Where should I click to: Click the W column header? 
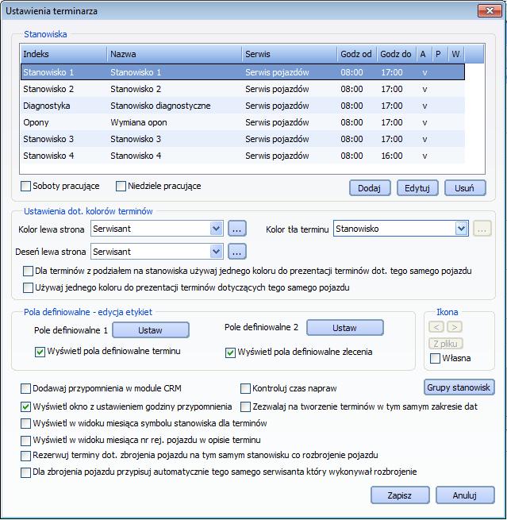(x=456, y=54)
